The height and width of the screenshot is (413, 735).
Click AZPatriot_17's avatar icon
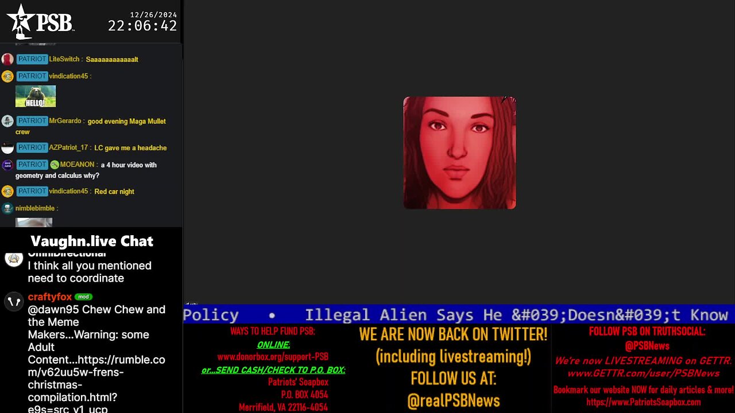7,148
